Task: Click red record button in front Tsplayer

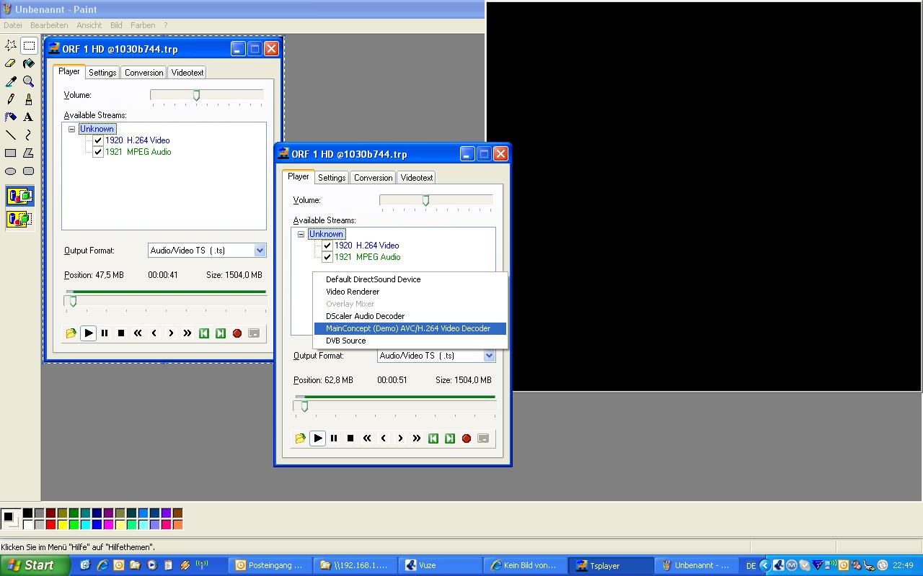Action: [x=467, y=438]
